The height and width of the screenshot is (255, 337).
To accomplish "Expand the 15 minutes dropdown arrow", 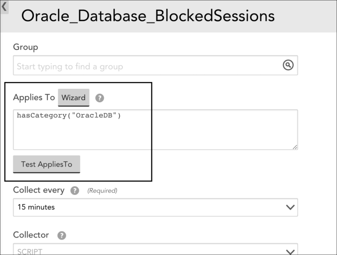I will tap(290, 207).
